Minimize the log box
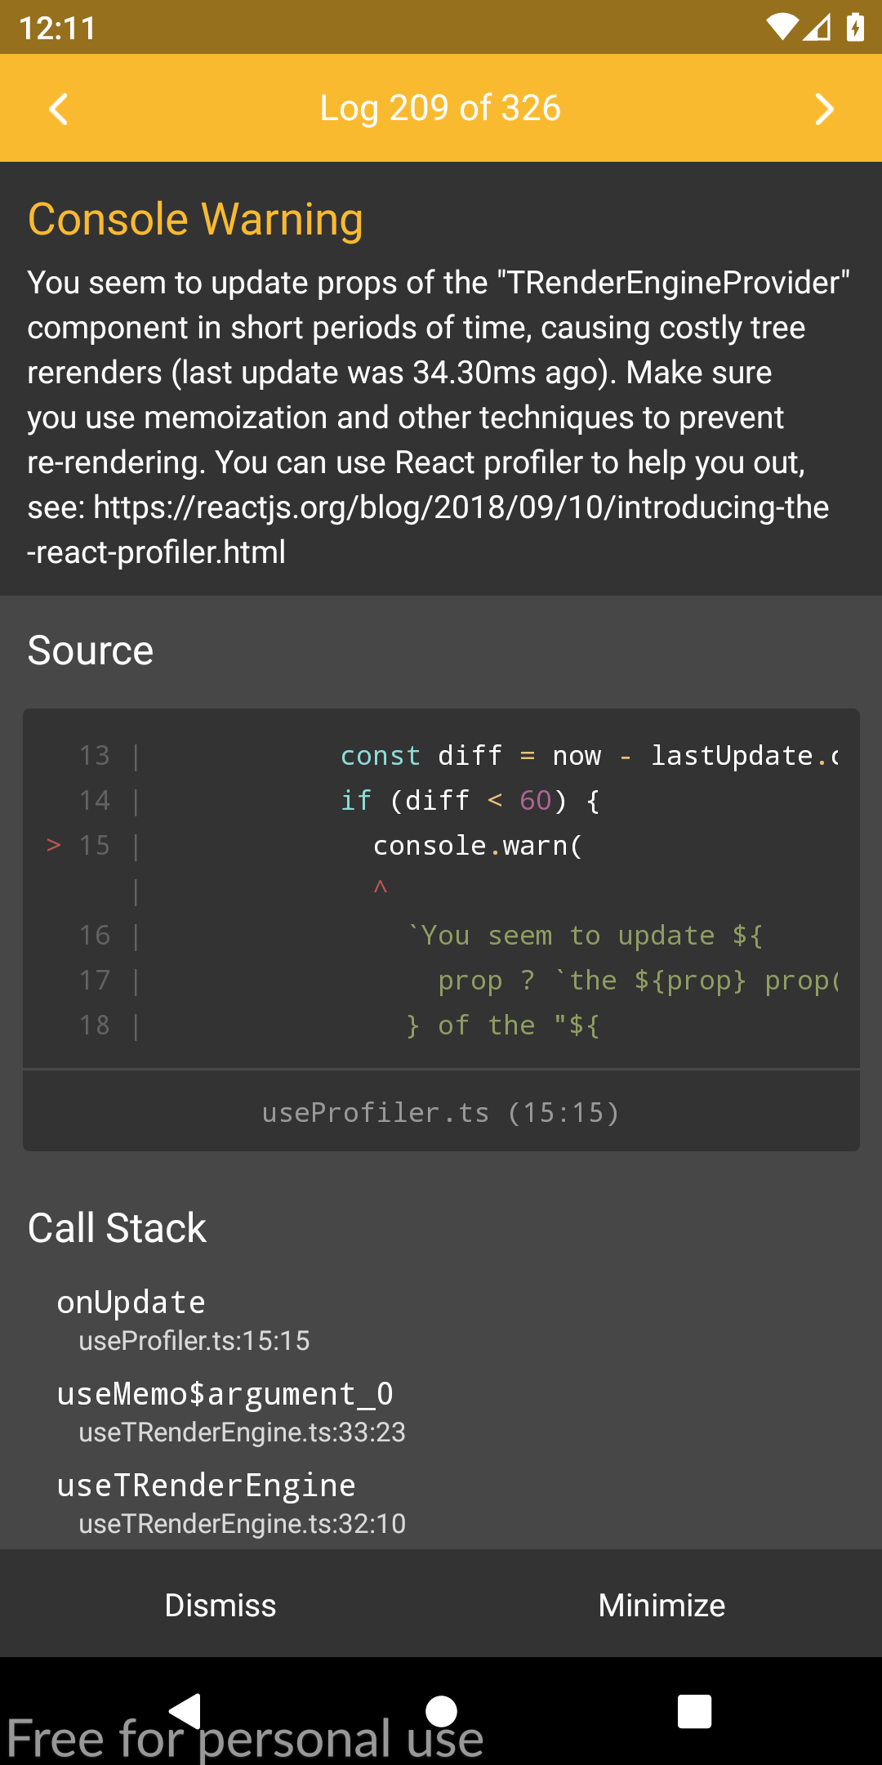882x1765 pixels. point(661,1605)
